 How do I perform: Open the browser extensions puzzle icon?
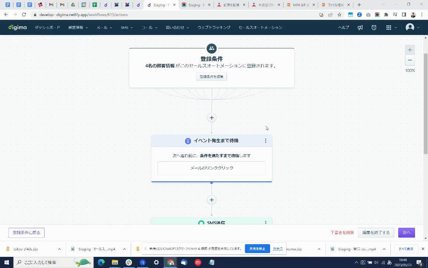pyautogui.click(x=386, y=15)
